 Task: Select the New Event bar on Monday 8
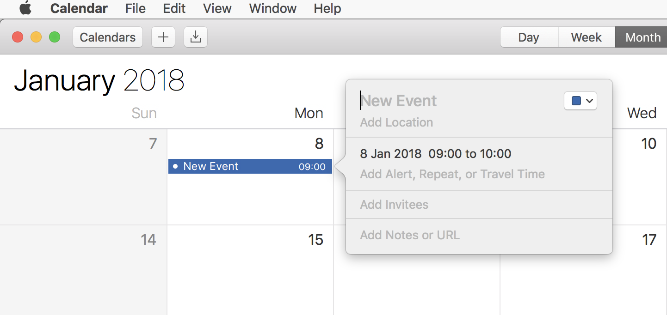(250, 166)
